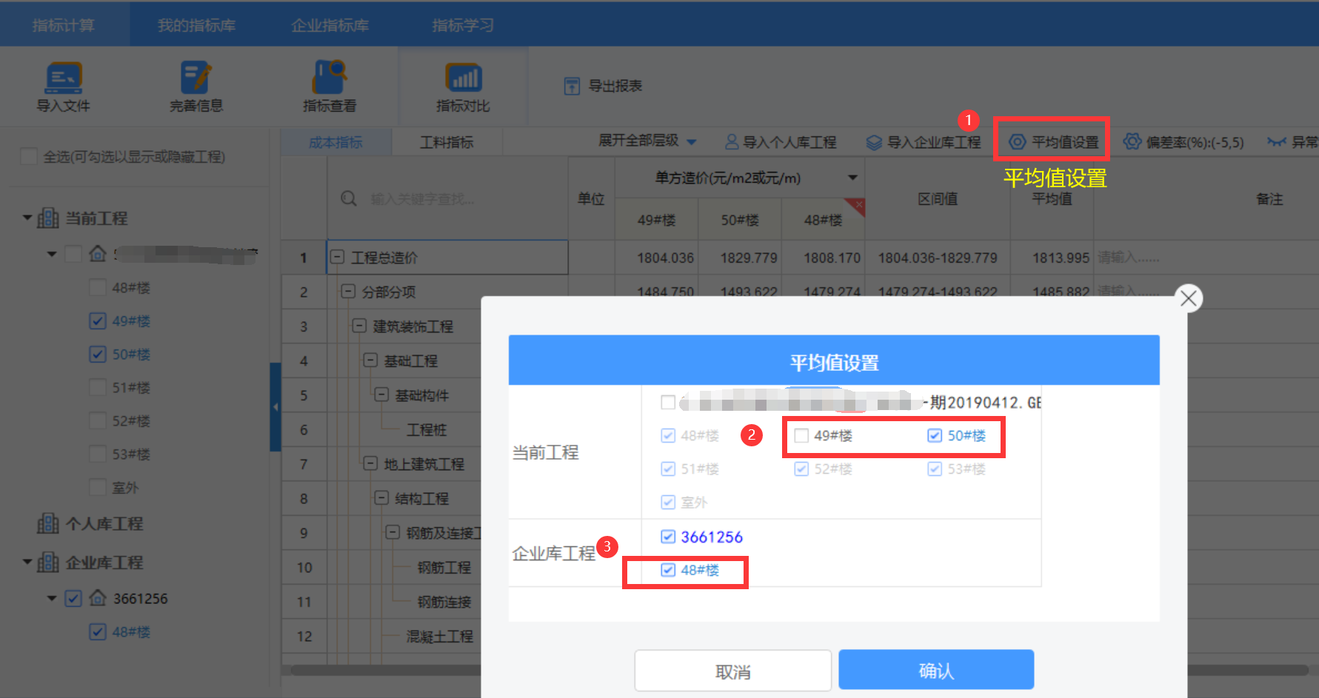Switch to 指标学习 tab
Screen dimensions: 1319x698
click(x=463, y=25)
